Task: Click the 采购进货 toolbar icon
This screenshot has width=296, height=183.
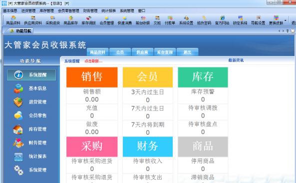Action: [53, 20]
